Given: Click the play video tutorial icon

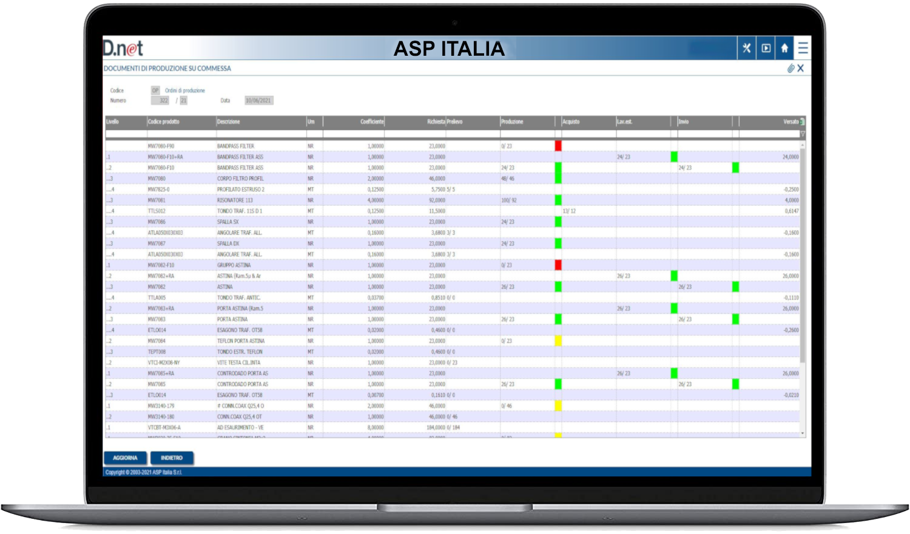Looking at the screenshot, I should 766,48.
